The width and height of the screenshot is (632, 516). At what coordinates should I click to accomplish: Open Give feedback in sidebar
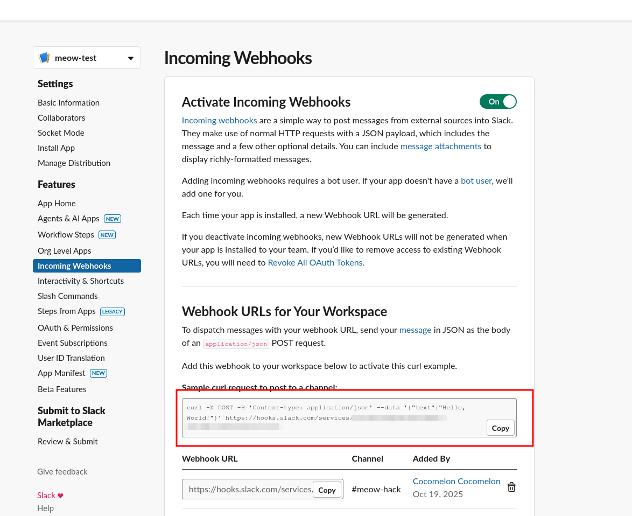pos(62,471)
